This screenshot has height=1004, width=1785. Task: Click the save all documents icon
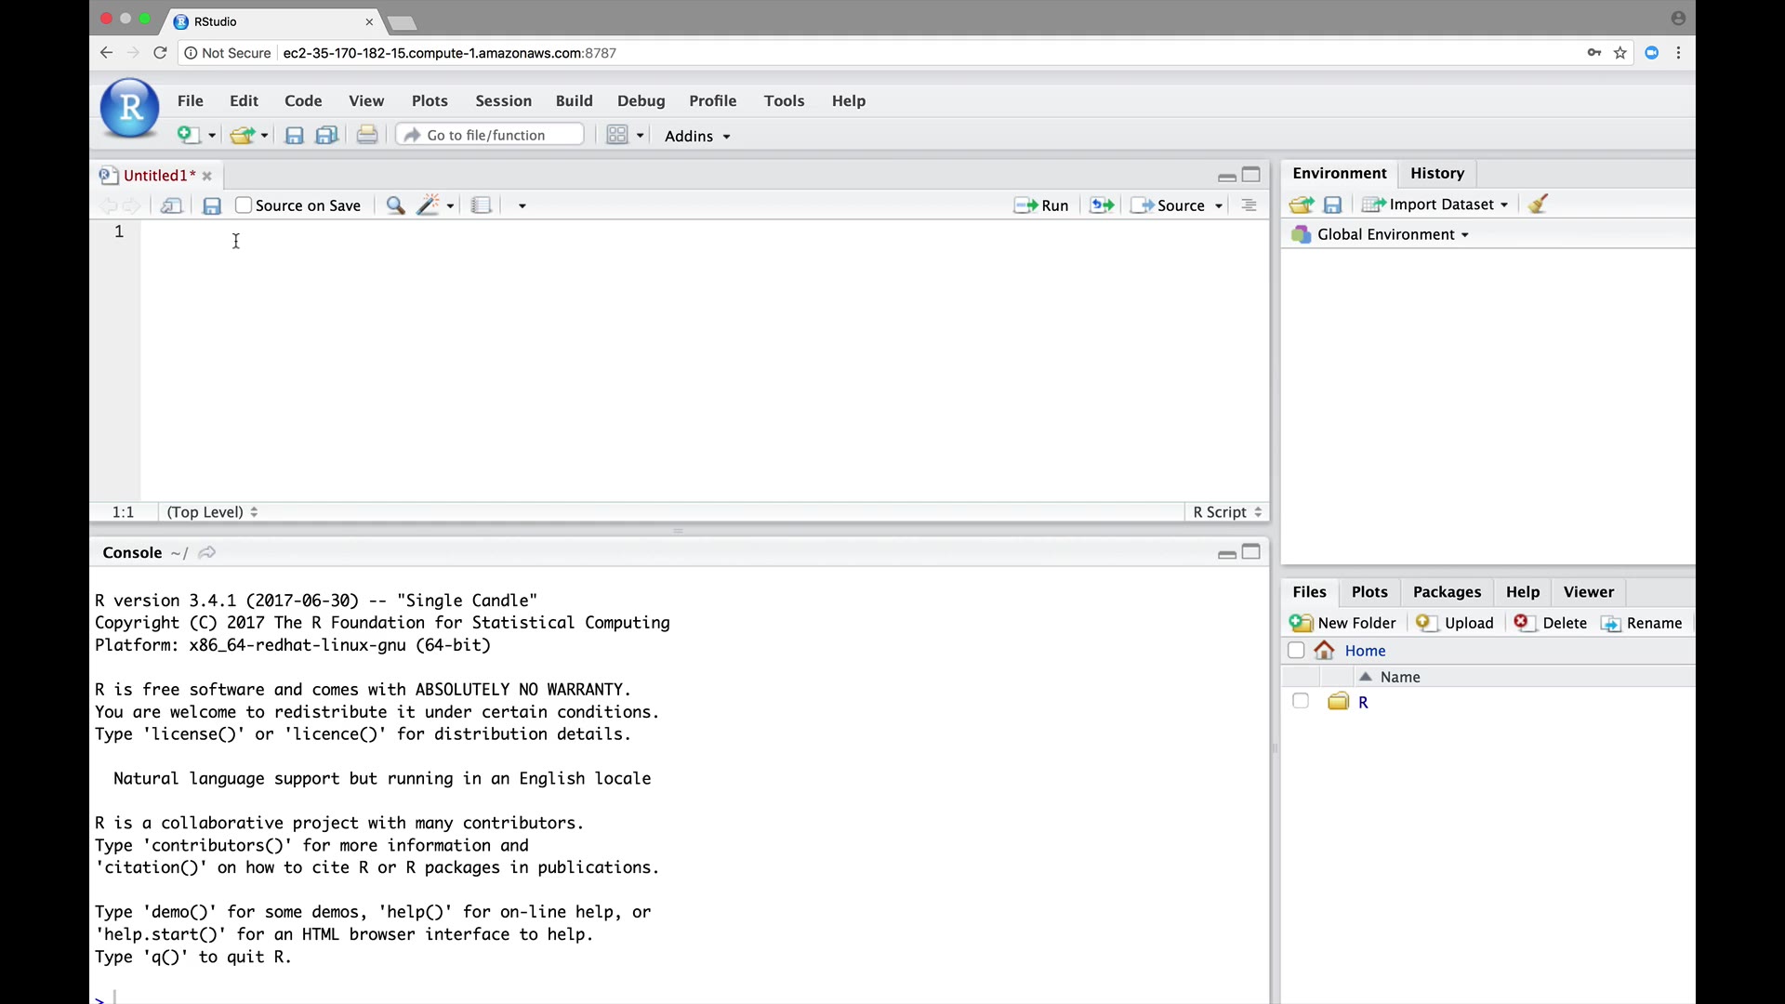[x=326, y=136]
